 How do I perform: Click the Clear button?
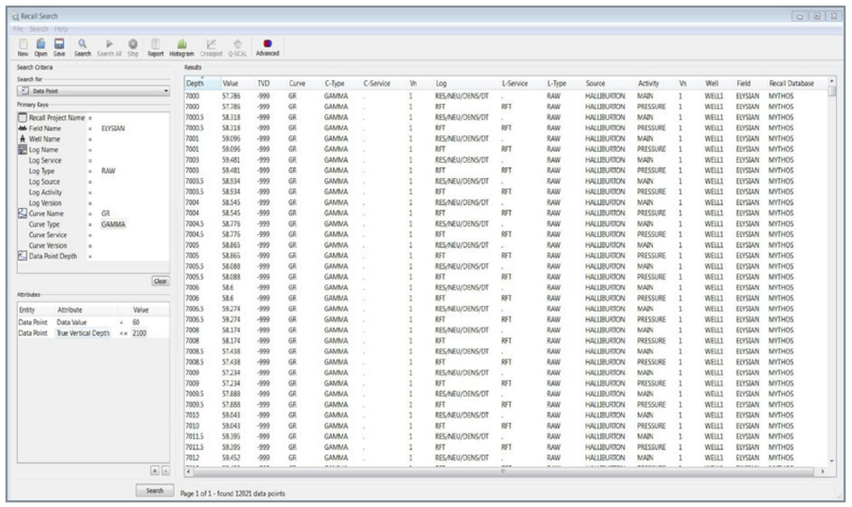click(160, 281)
